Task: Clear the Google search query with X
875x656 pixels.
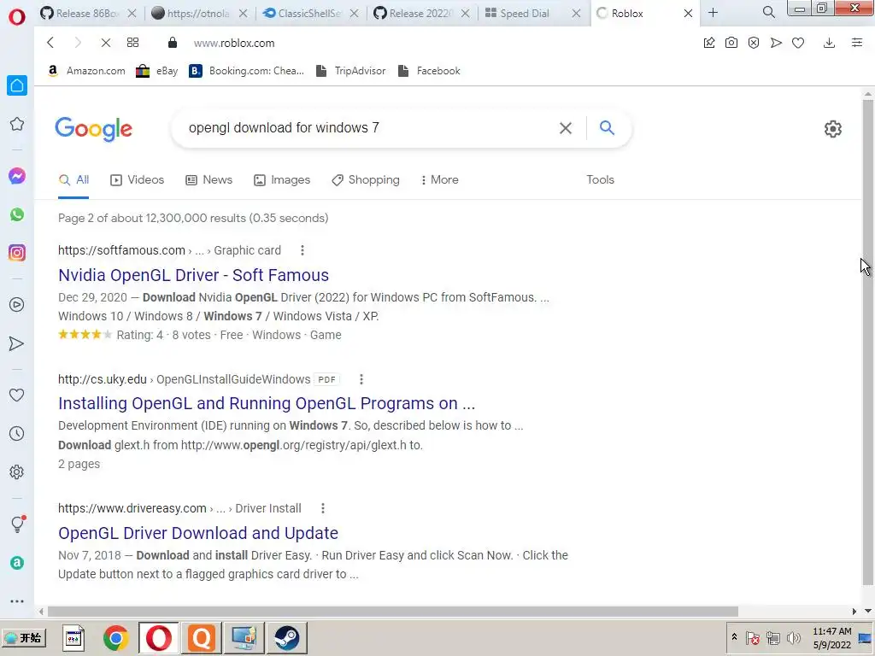Action: tap(566, 128)
